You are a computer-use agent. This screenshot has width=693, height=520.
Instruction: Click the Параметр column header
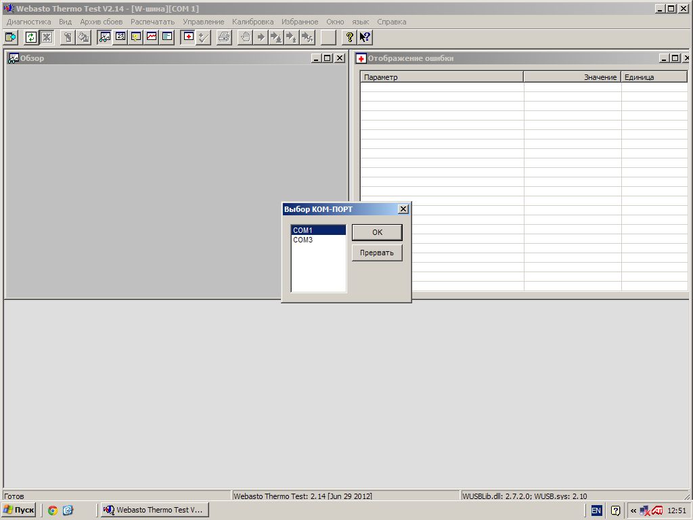[x=442, y=77]
